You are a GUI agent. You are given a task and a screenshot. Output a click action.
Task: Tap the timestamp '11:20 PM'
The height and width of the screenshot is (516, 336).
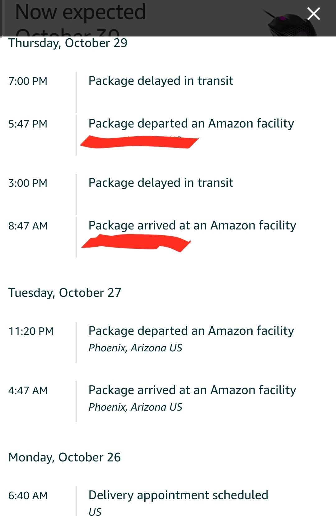click(31, 330)
